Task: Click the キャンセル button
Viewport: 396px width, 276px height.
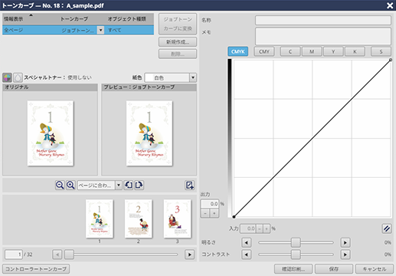Action: [x=375, y=269]
